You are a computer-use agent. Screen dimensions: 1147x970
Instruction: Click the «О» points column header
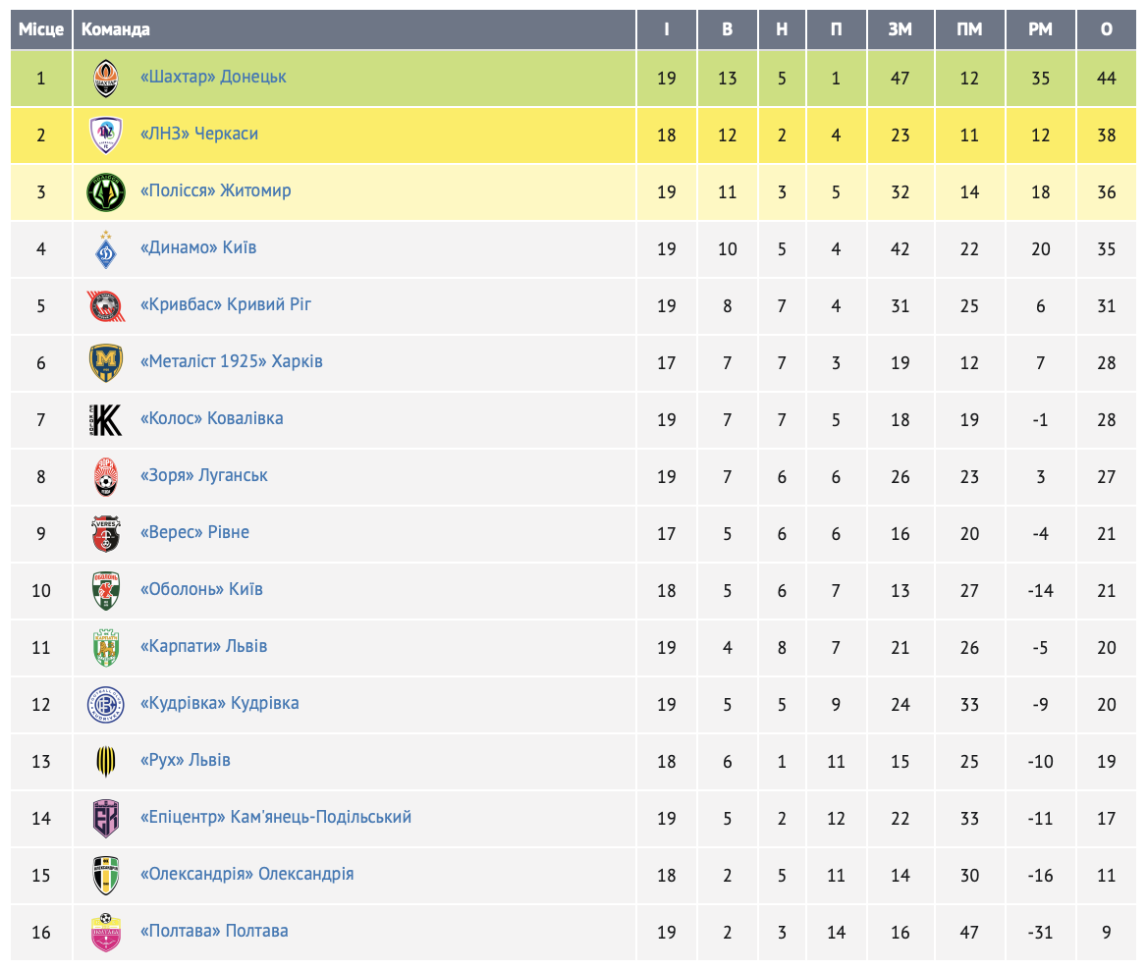pyautogui.click(x=1107, y=29)
